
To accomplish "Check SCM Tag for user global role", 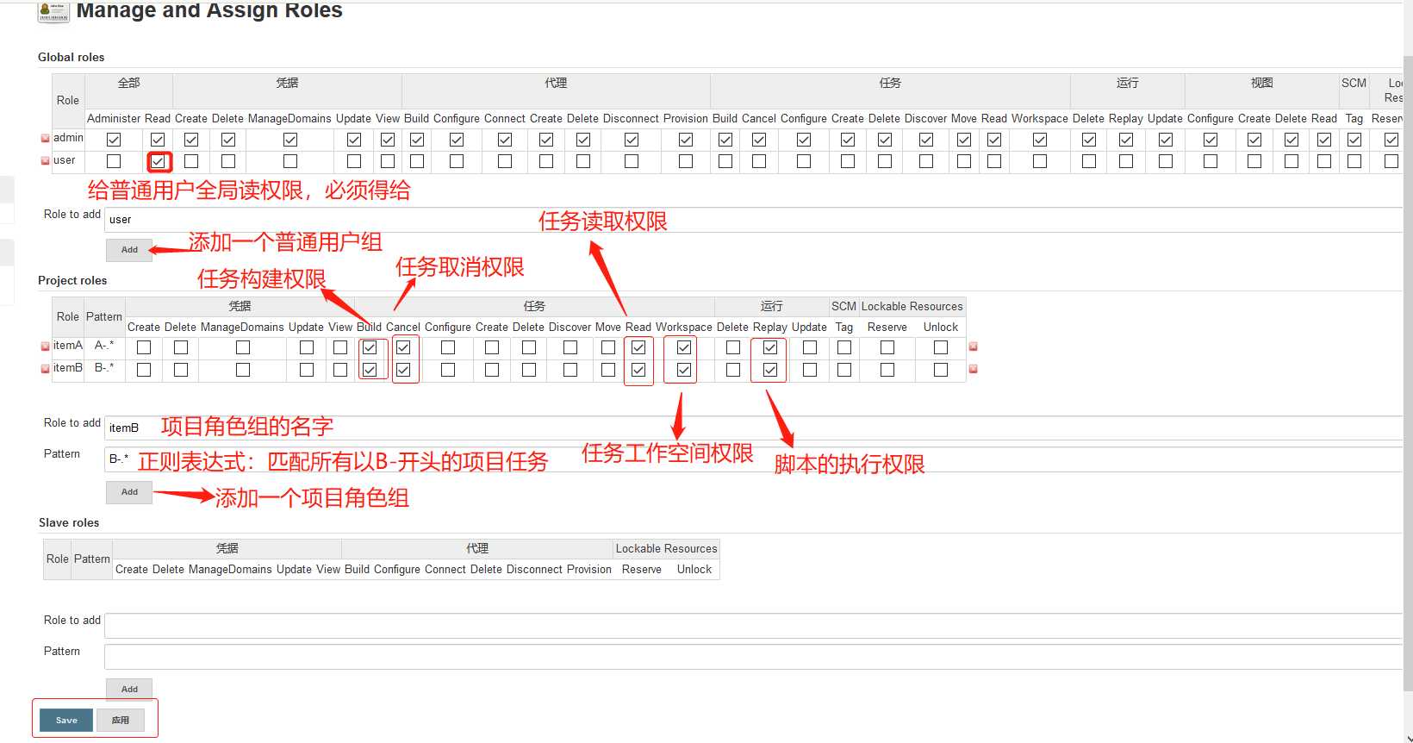I will click(x=1354, y=161).
